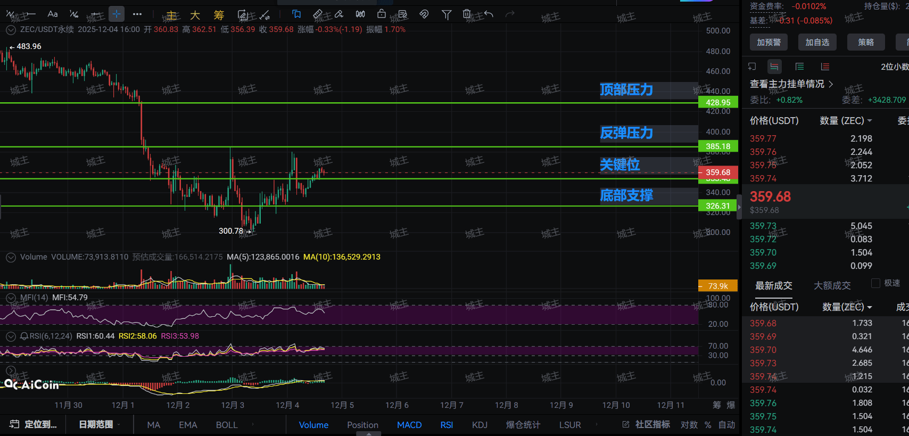Switch to the 最新成交 tab
909x436 pixels.
(x=774, y=286)
